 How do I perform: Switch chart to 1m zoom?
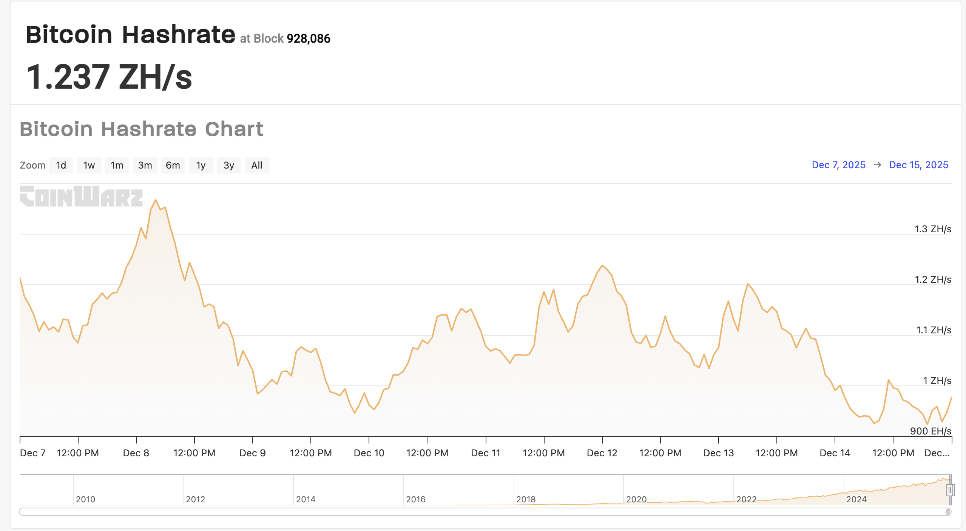(117, 165)
